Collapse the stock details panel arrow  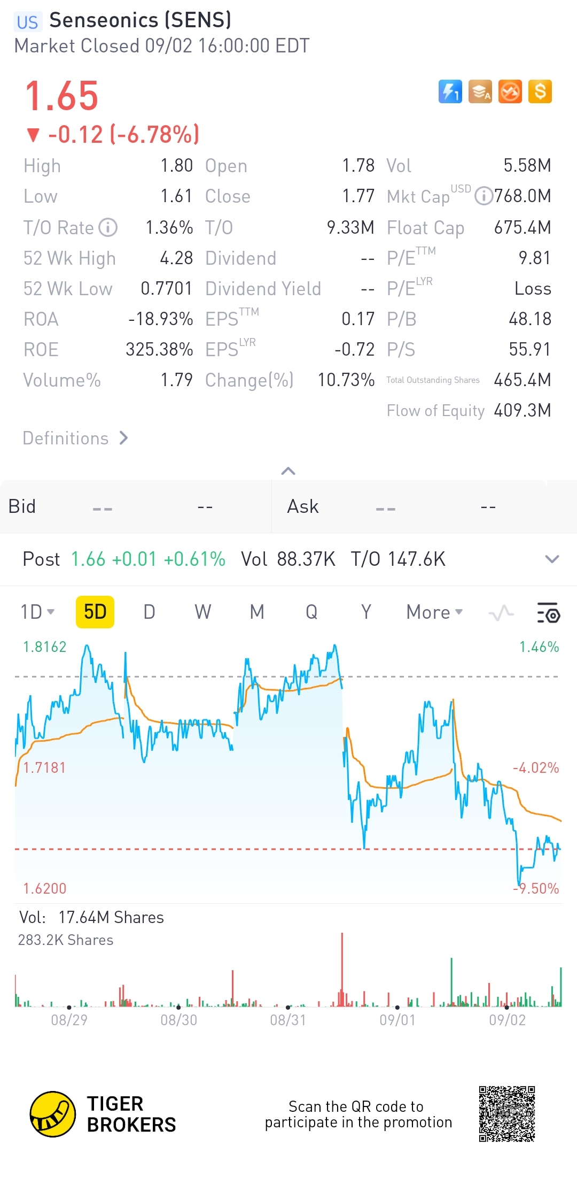[x=288, y=471]
